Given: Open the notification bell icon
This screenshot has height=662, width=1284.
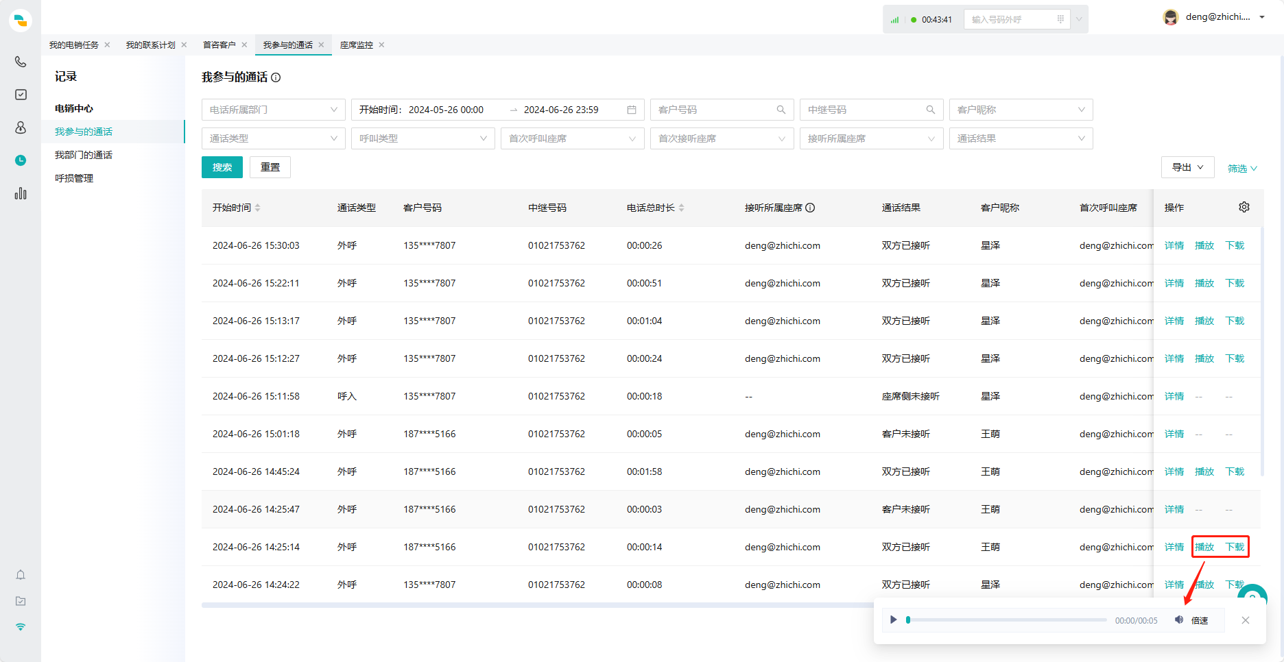Looking at the screenshot, I should pyautogui.click(x=21, y=575).
